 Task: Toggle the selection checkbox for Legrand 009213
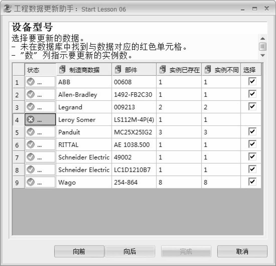click(252, 106)
